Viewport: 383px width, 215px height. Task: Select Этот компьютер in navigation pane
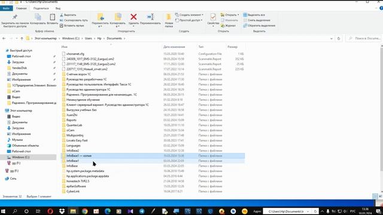point(21,110)
